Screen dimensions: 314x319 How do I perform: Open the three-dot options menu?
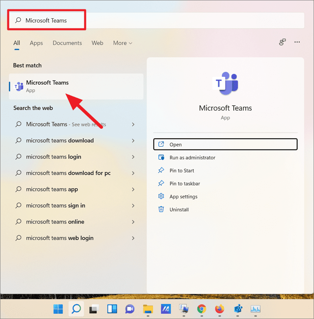297,42
